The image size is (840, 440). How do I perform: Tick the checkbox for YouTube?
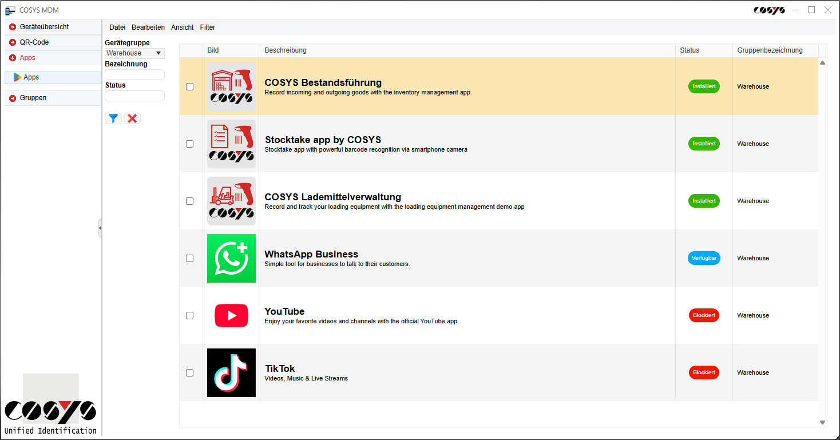click(x=190, y=315)
